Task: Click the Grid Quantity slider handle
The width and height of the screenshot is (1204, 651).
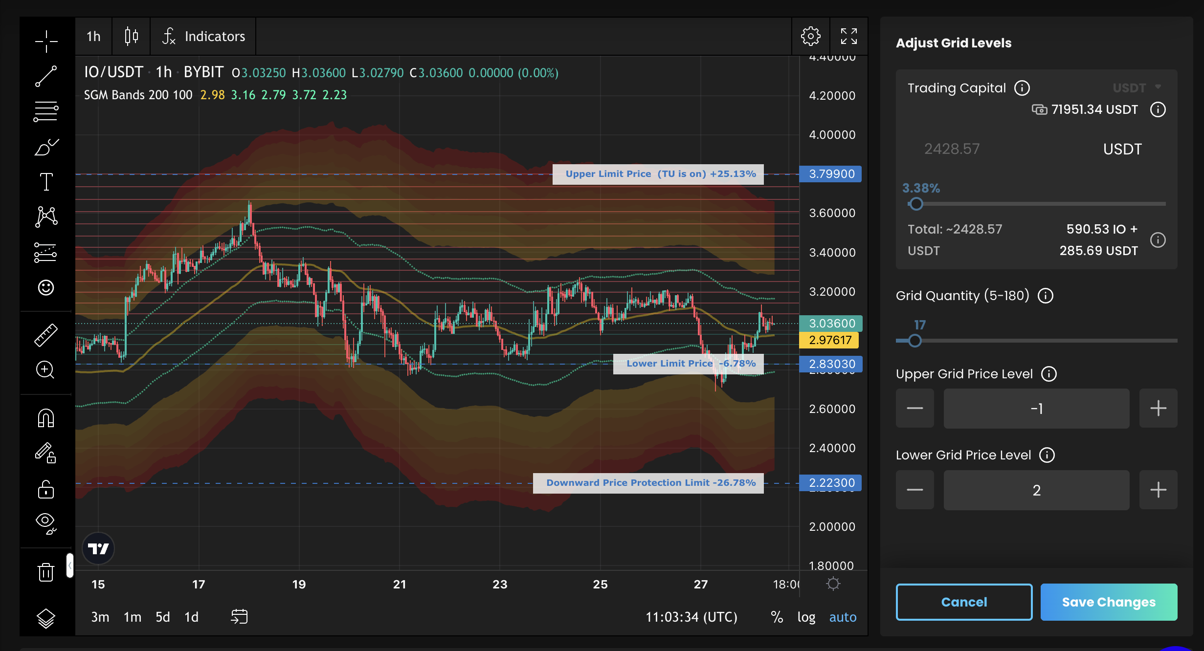Action: [914, 341]
